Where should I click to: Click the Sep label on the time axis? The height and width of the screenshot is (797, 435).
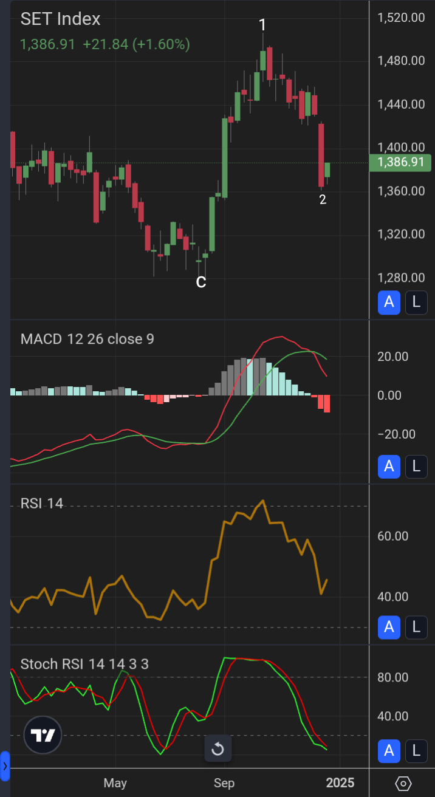224,782
